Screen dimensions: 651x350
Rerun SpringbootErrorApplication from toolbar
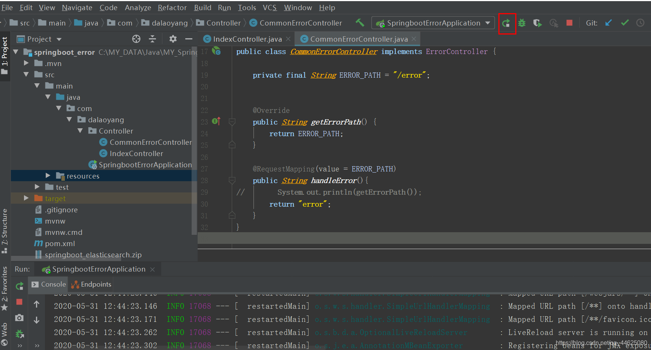point(507,23)
